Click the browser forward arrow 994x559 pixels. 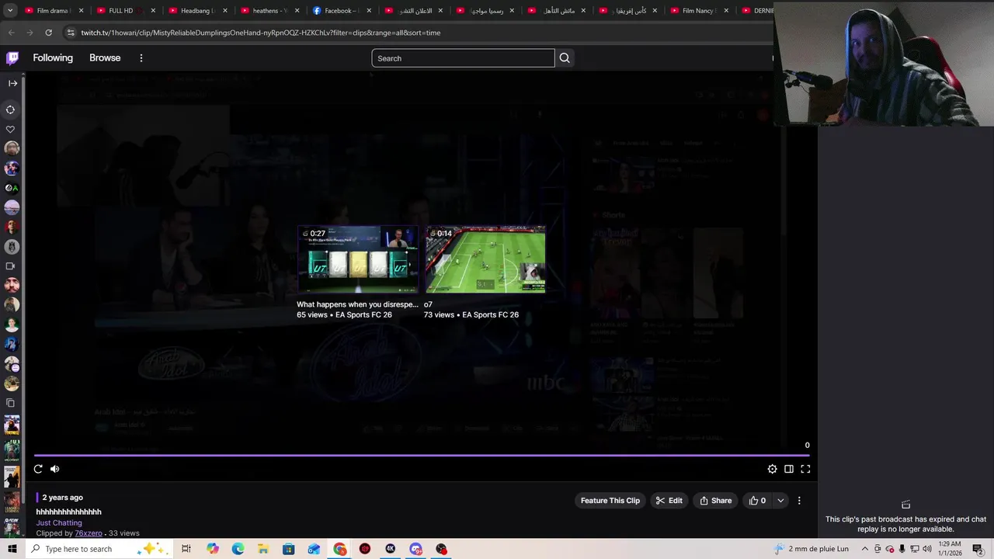tap(30, 33)
